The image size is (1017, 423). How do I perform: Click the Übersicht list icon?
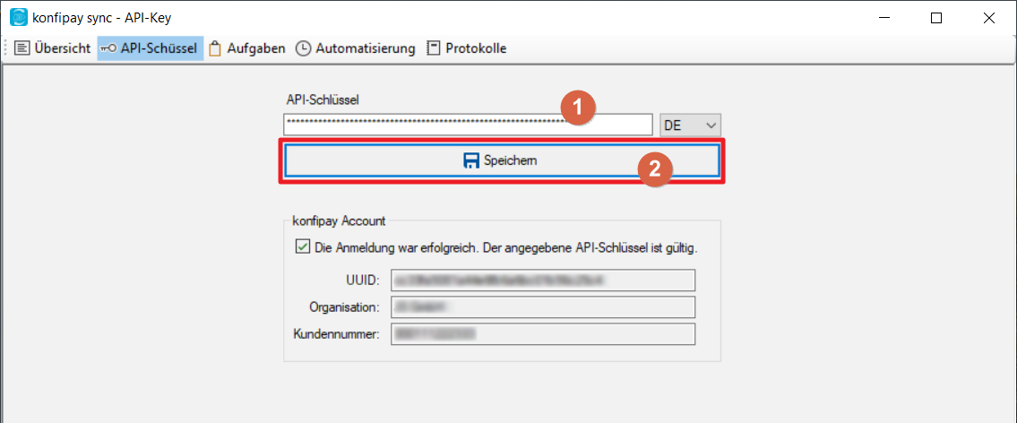coord(22,48)
